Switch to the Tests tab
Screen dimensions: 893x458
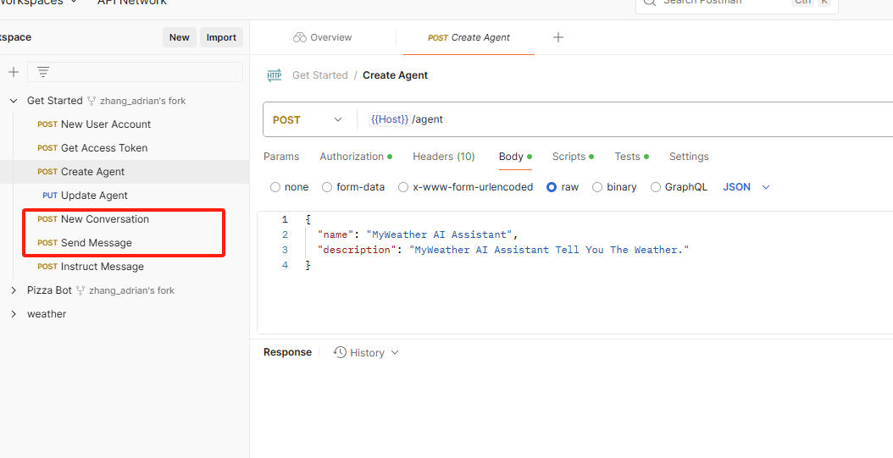[x=631, y=157]
